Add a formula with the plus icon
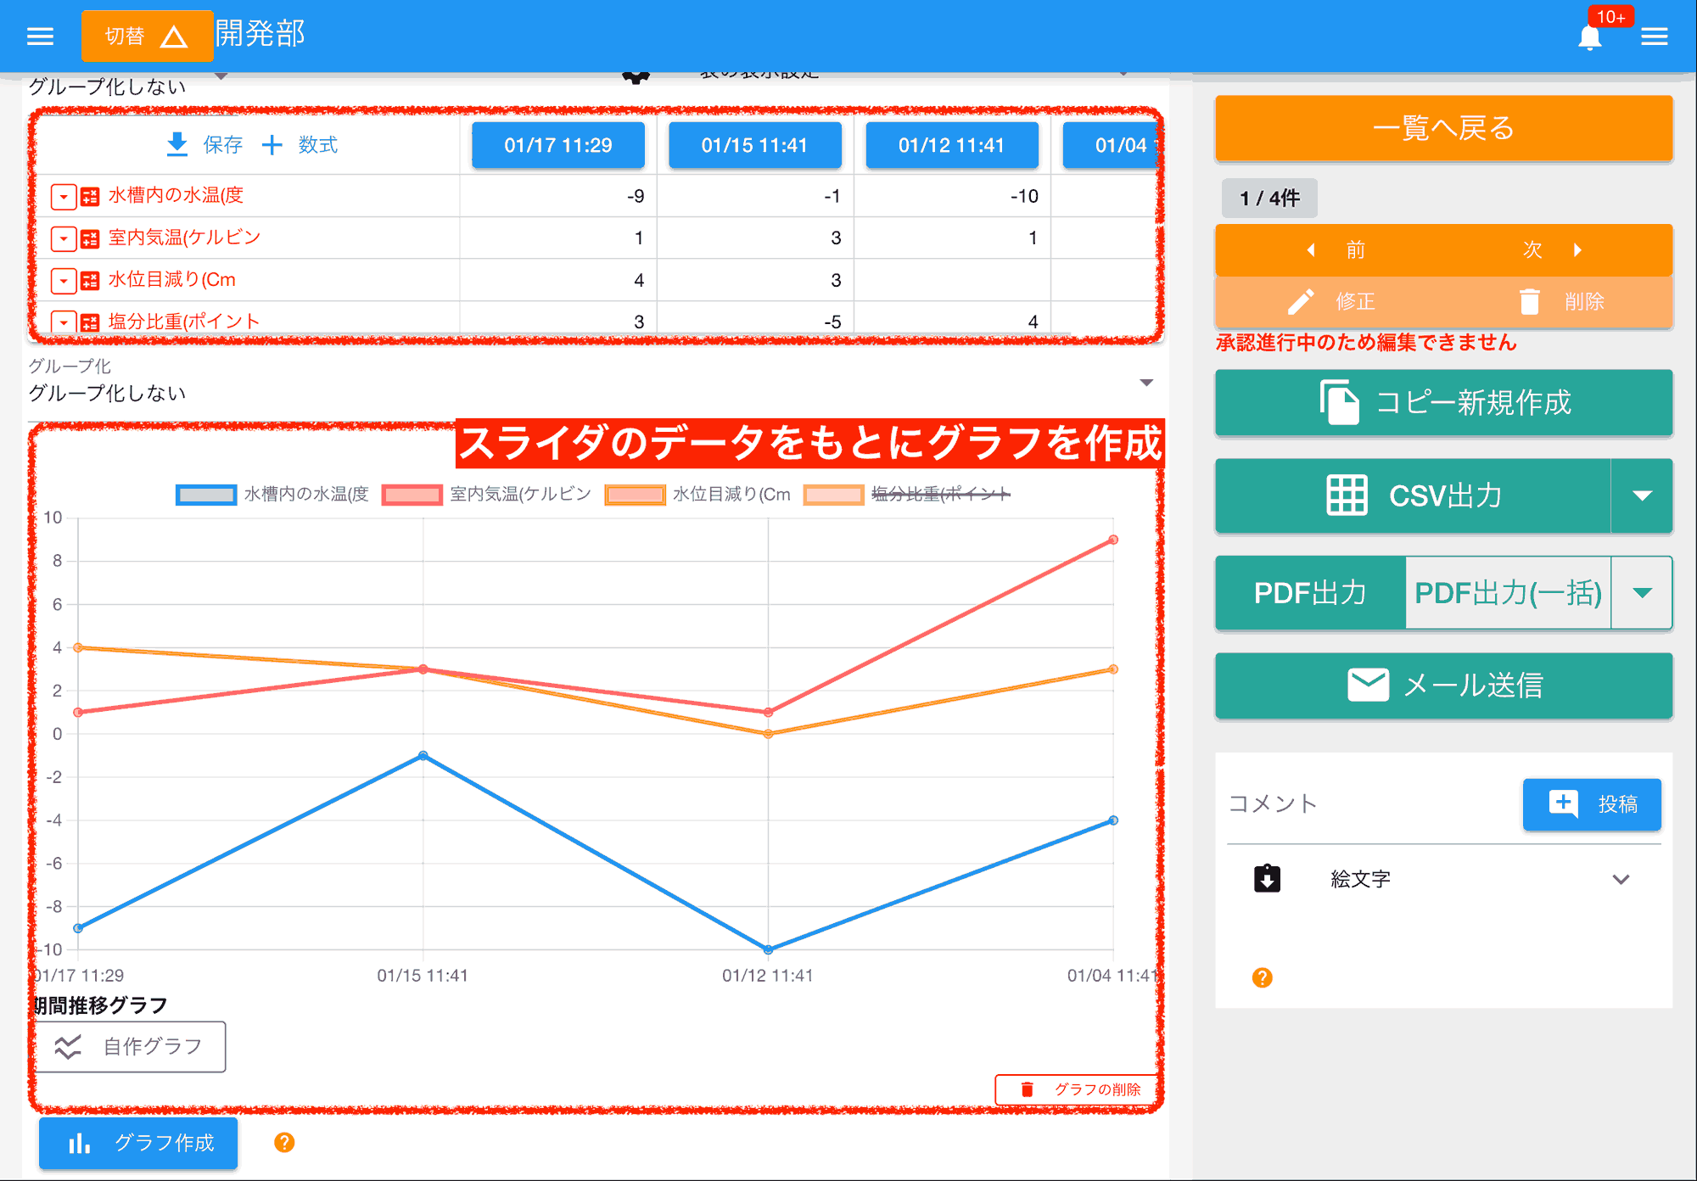Screen dimensions: 1697x1181 pyautogui.click(x=272, y=145)
